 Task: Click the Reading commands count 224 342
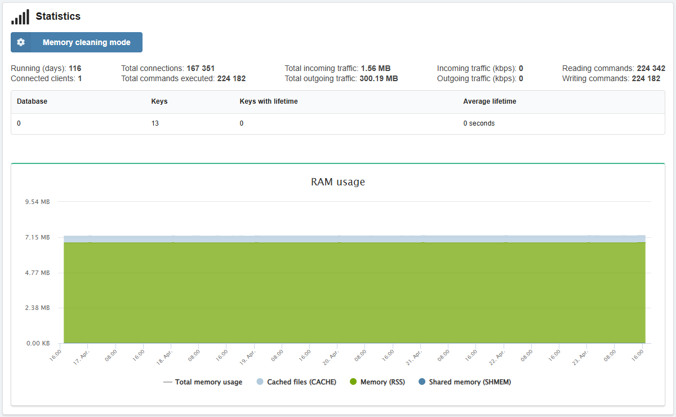pyautogui.click(x=651, y=68)
